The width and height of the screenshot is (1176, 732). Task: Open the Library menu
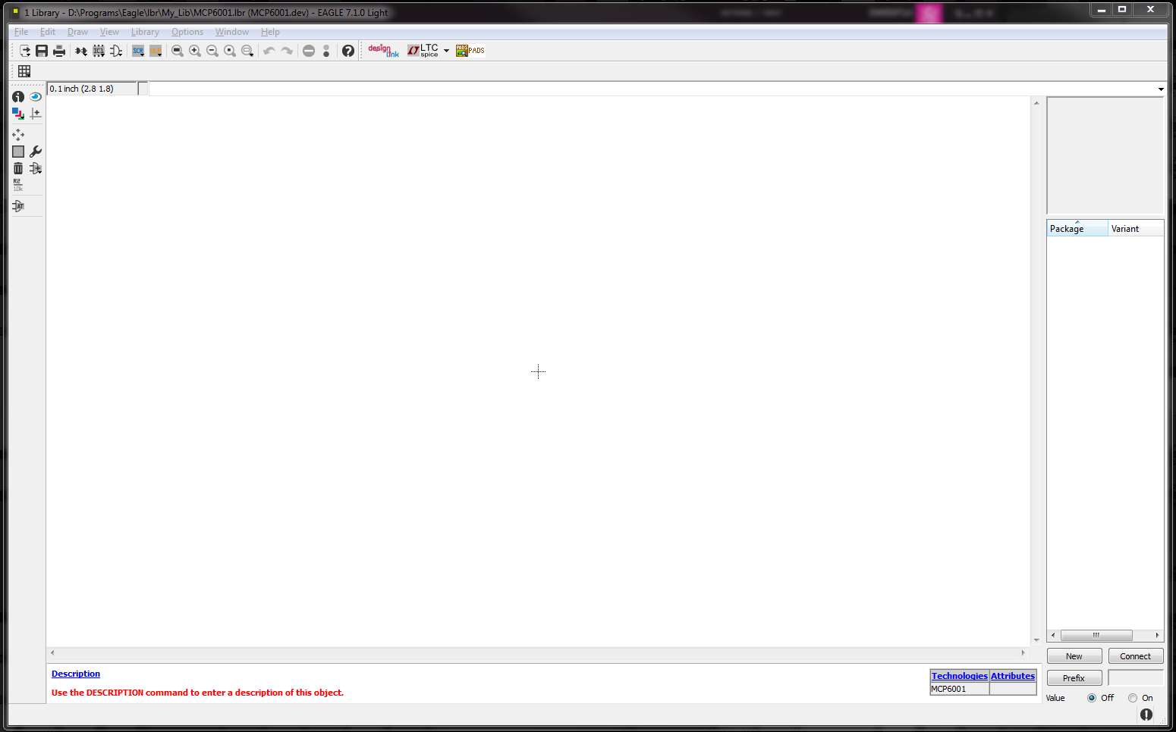(x=145, y=32)
